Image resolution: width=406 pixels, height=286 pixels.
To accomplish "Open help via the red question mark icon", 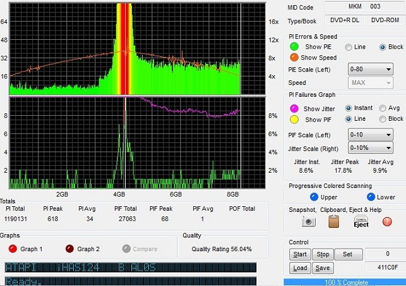I will point(386,221).
